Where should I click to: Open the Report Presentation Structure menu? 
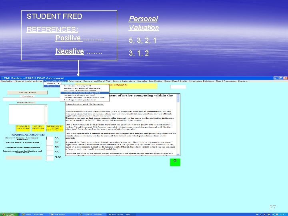point(232,81)
